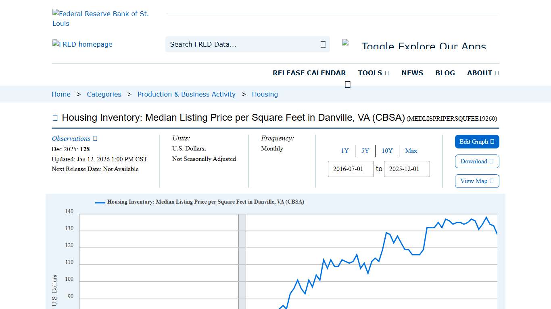
Task: Select the 10Y range option
Action: click(x=387, y=151)
